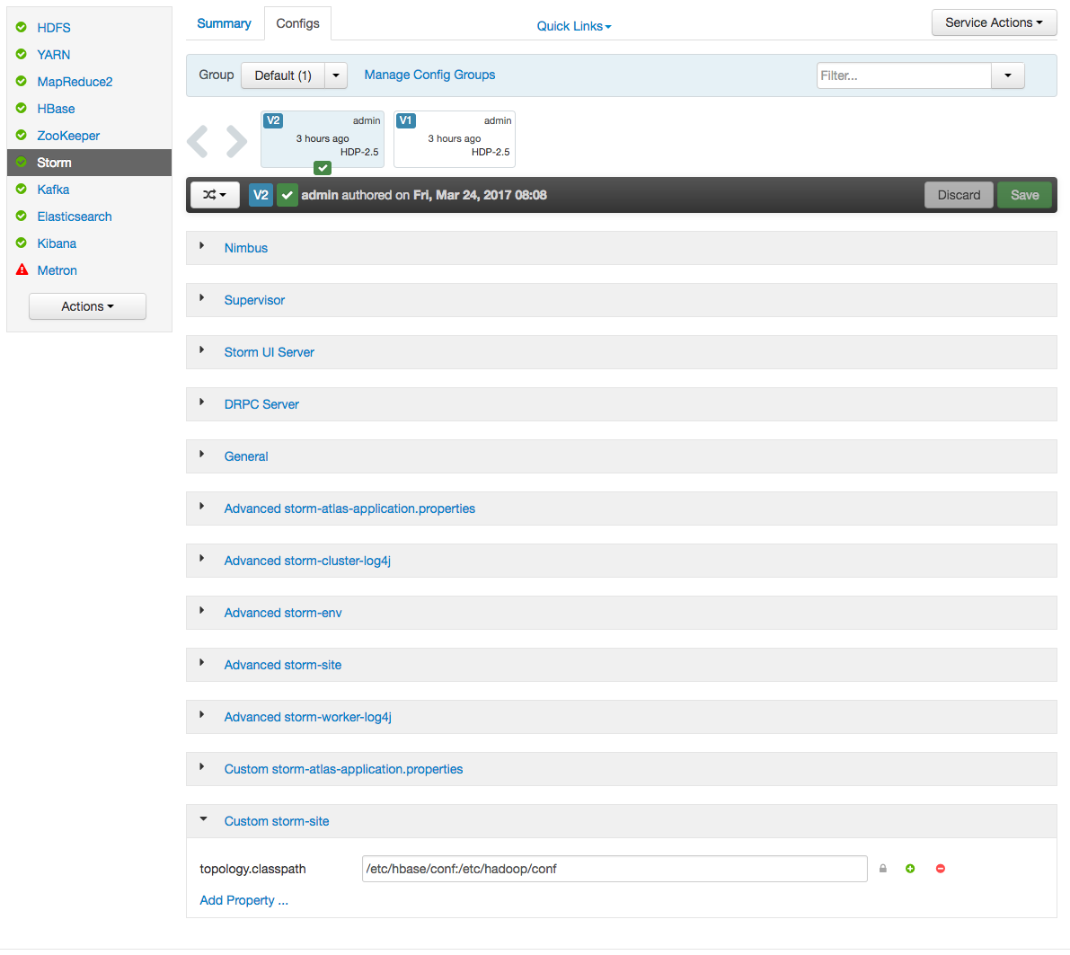Switch to the Summary tab
The width and height of the screenshot is (1070, 955).
pyautogui.click(x=224, y=23)
